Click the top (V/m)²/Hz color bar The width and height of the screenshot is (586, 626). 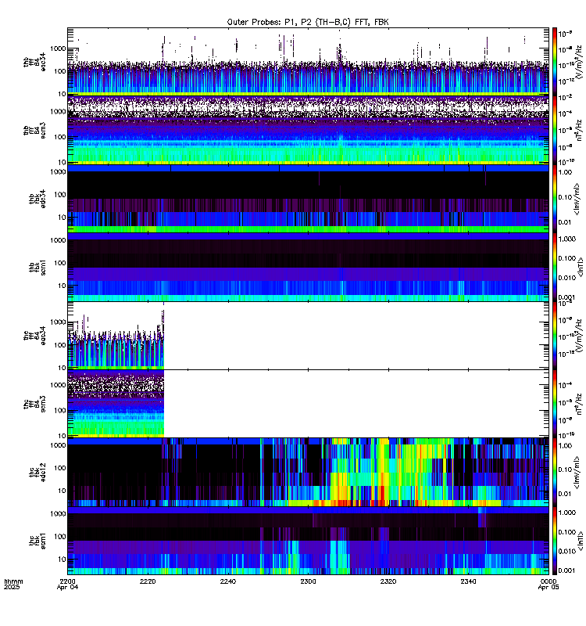click(x=555, y=62)
